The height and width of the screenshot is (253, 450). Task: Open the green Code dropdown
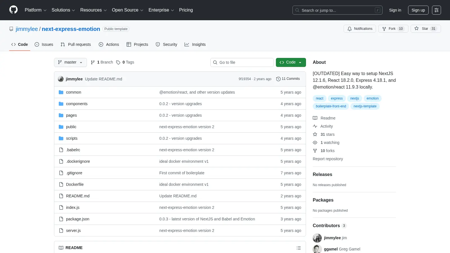[291, 62]
